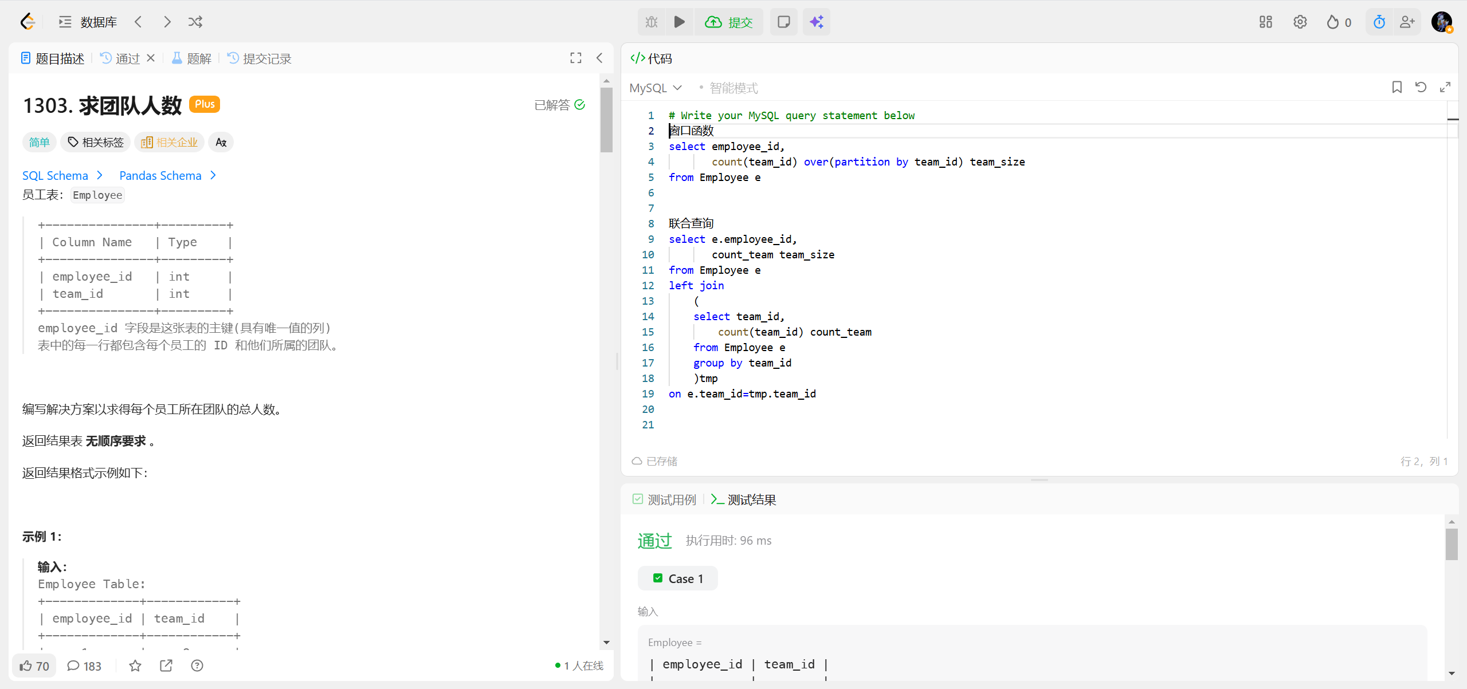
Task: Open the AI sparkle assistant
Action: tap(816, 22)
